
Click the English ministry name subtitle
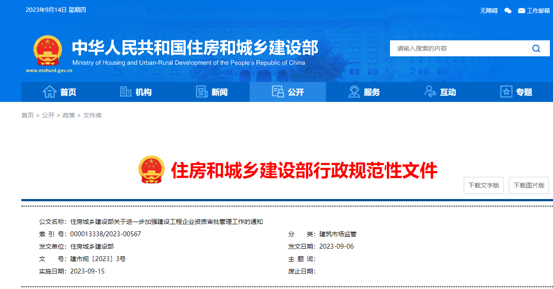pyautogui.click(x=188, y=62)
